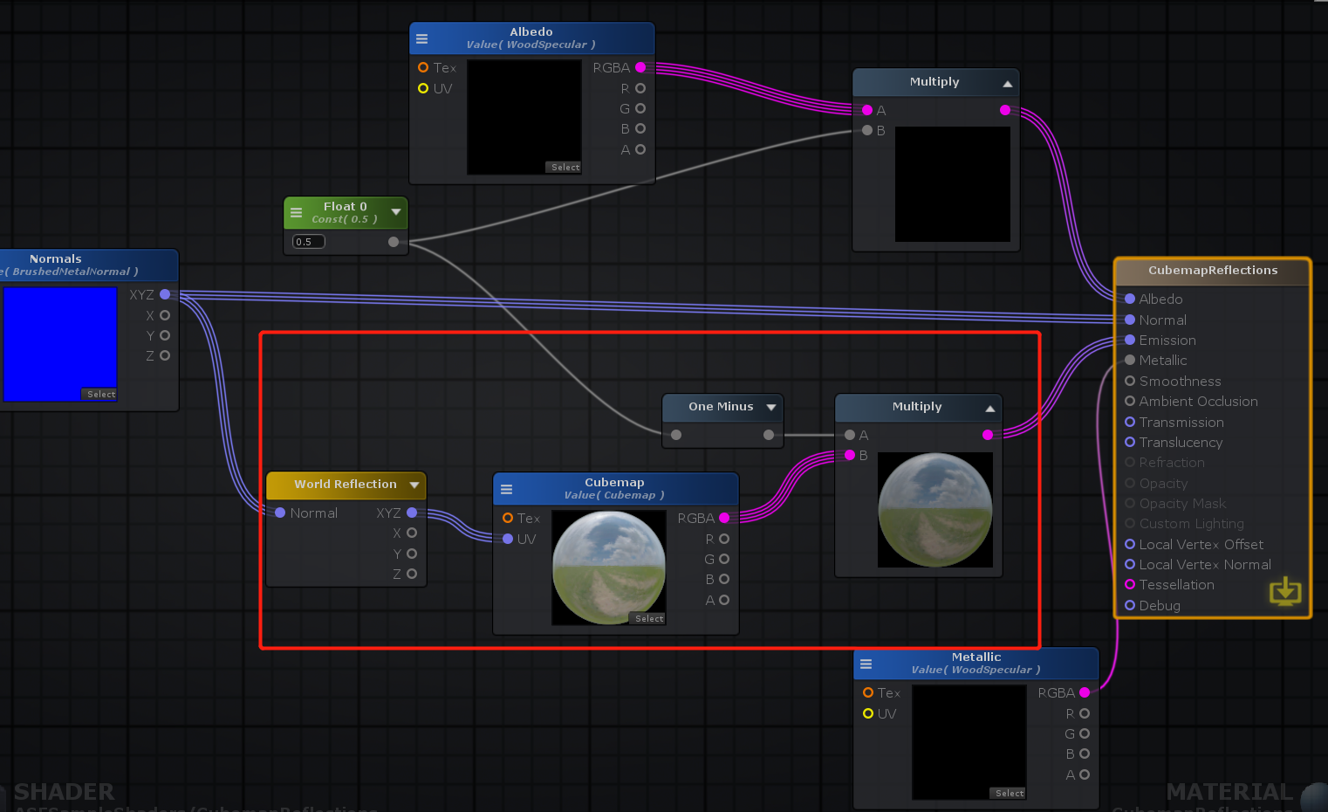Open the World Reflection node dropdown

415,485
